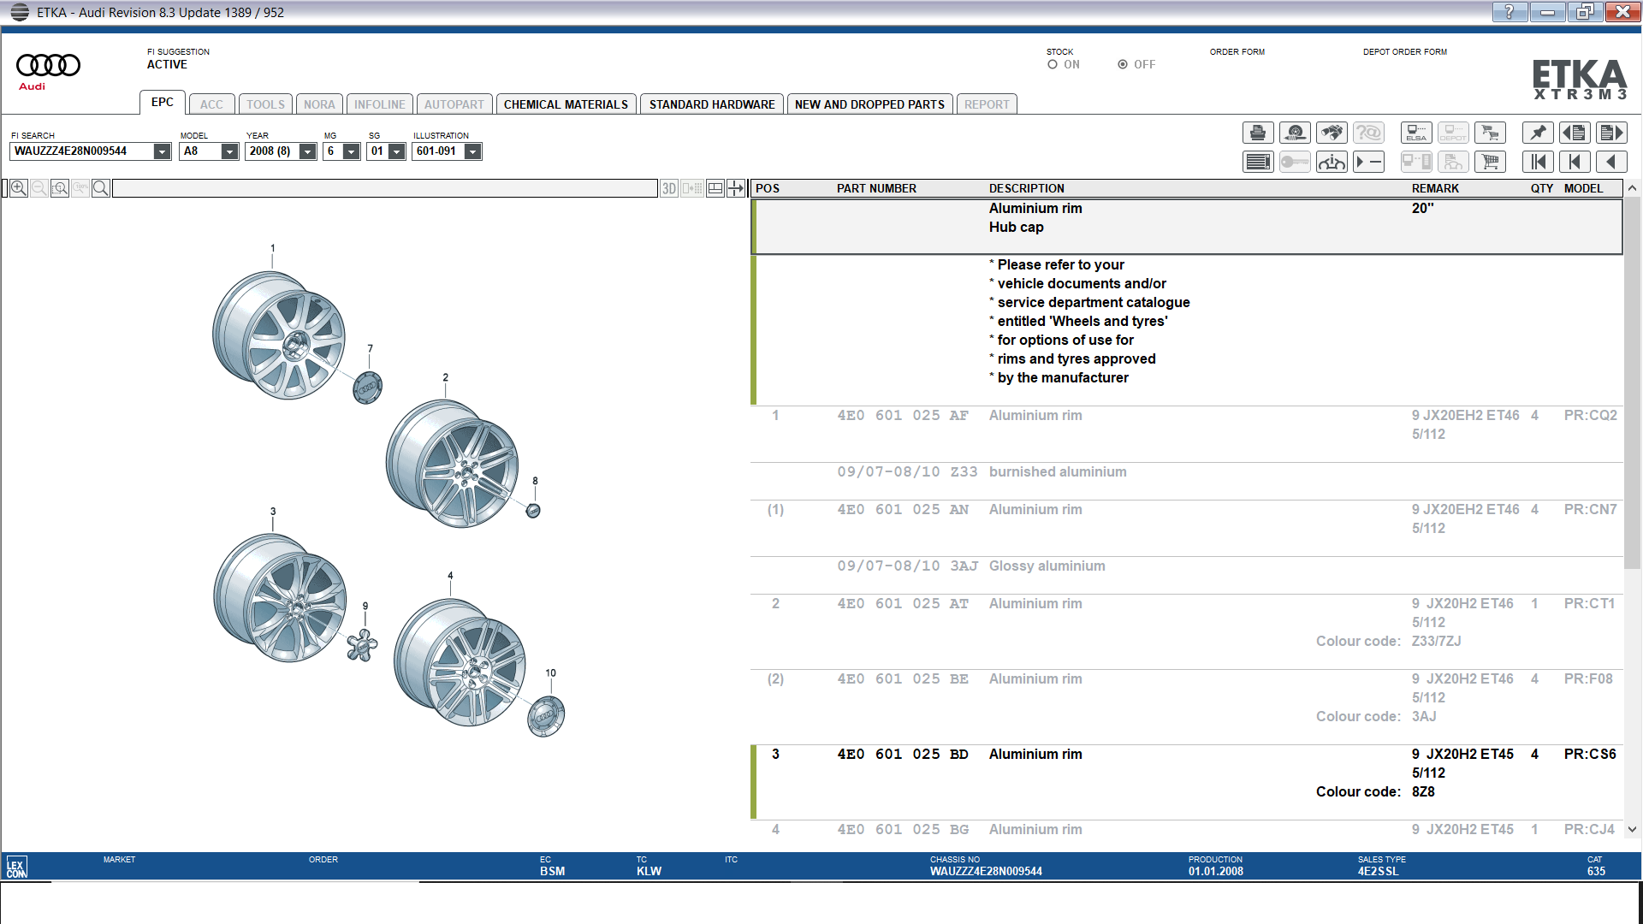Open the binoculars search tool
Screen dimensions: 1643x924
tap(1332, 133)
